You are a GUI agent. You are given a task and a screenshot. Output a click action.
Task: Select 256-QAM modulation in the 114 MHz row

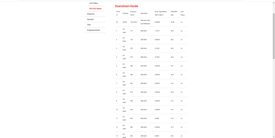(x=144, y=31)
